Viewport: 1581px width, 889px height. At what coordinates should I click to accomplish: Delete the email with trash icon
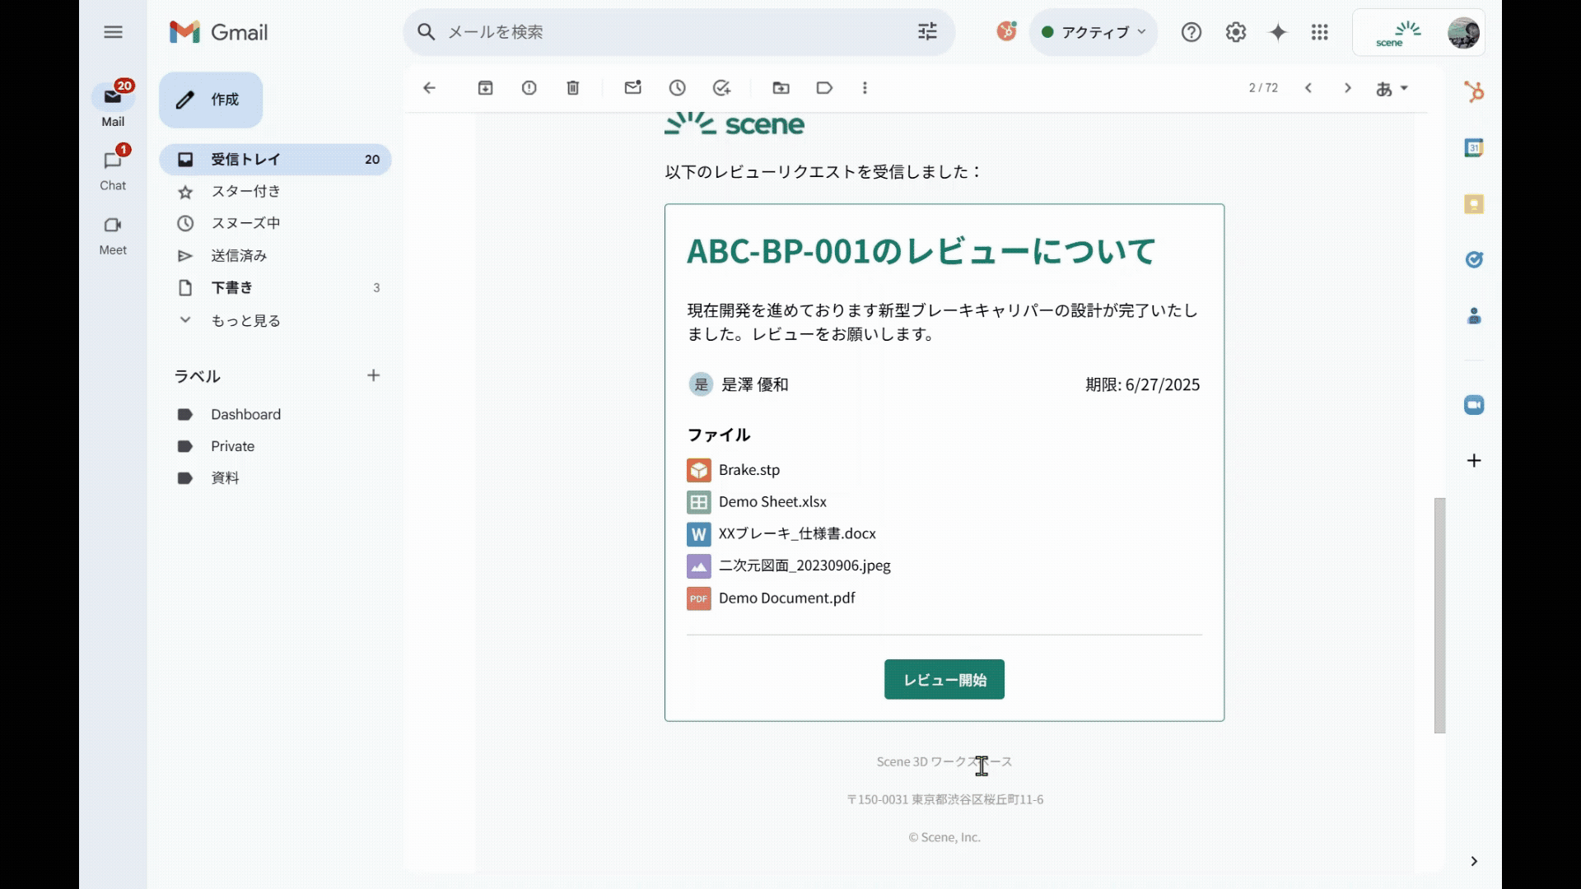(x=573, y=88)
